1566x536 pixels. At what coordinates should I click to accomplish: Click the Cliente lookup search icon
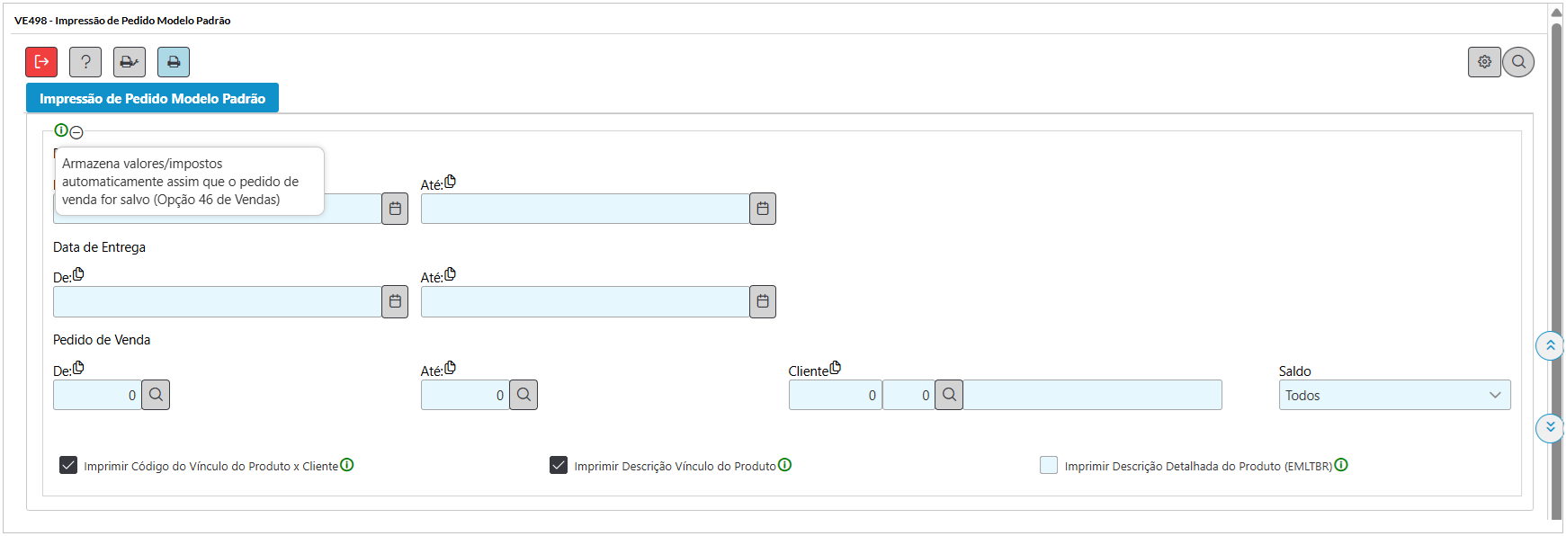click(x=949, y=395)
